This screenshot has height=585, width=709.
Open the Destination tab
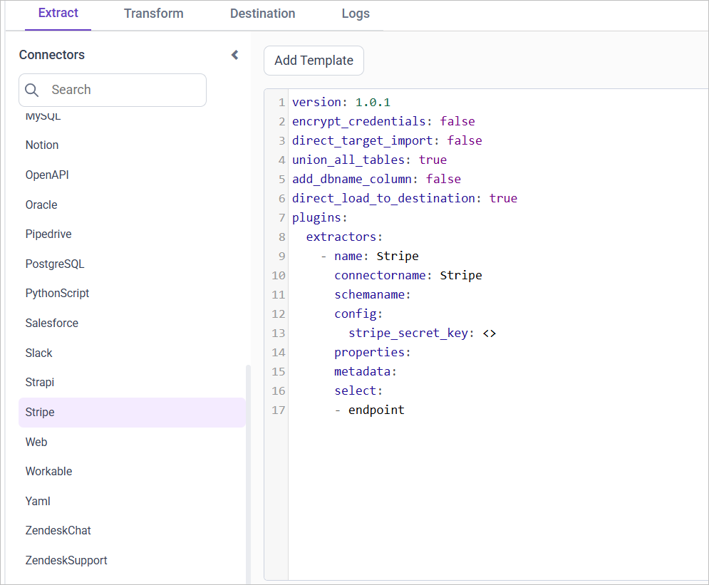(262, 14)
